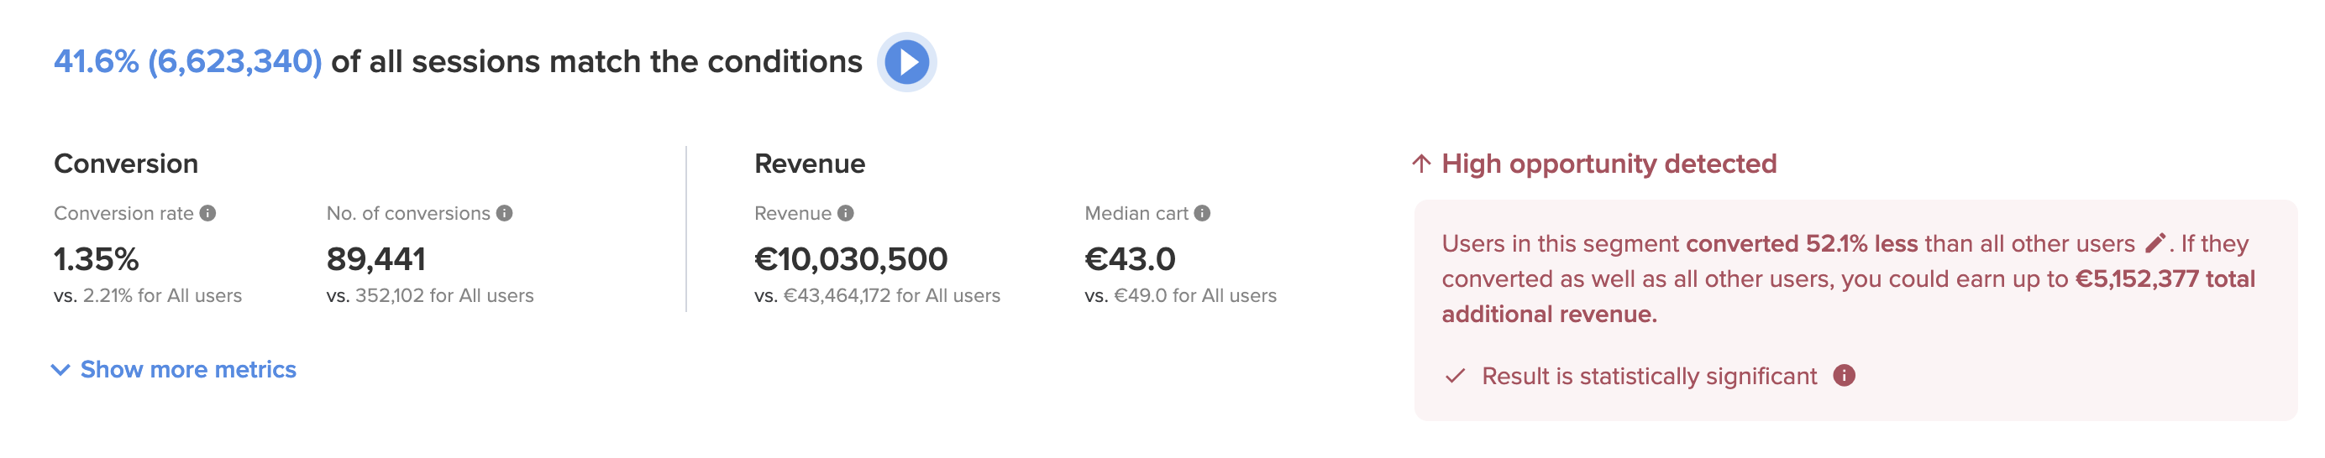Open info icon next to Conversion rate
This screenshot has width=2325, height=458.
tap(207, 213)
